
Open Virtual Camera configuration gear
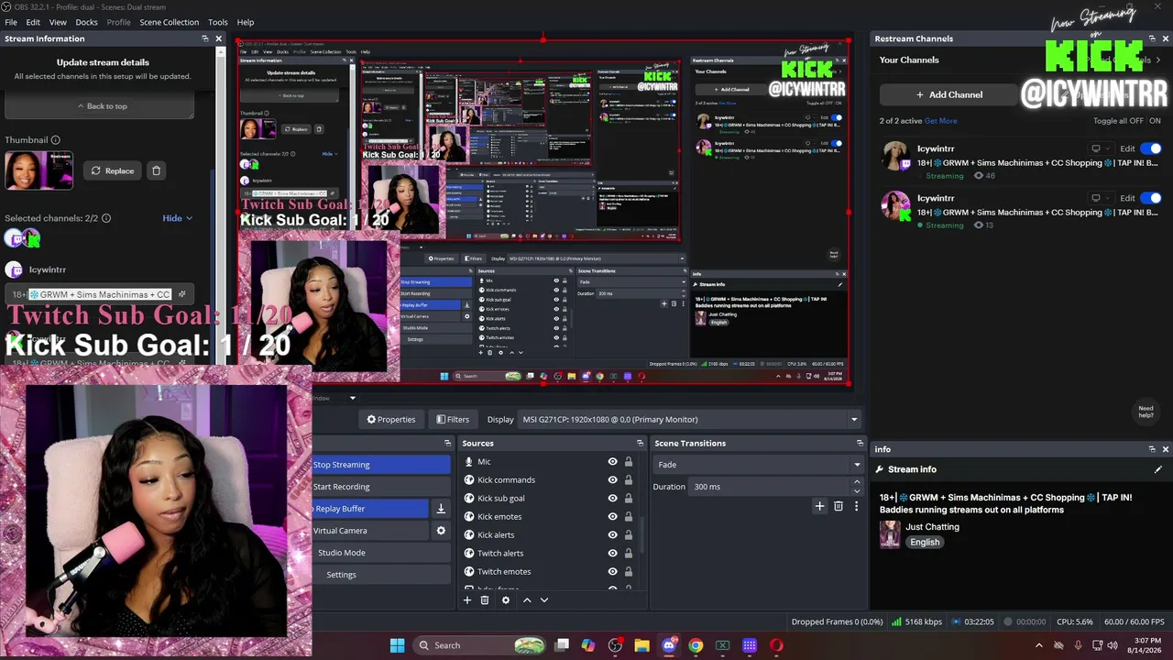click(441, 531)
